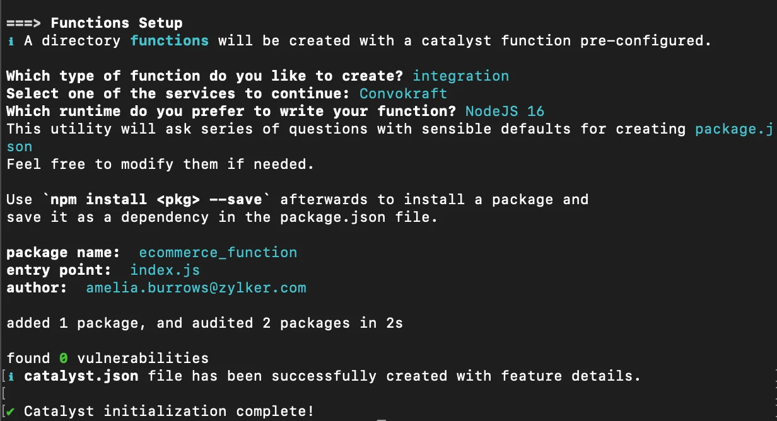Click the author email amelia.burrows@zylker.com
Image resolution: width=777 pixels, height=421 pixels.
(x=196, y=288)
